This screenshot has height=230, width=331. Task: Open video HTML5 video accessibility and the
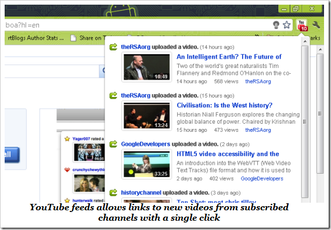pos(228,154)
